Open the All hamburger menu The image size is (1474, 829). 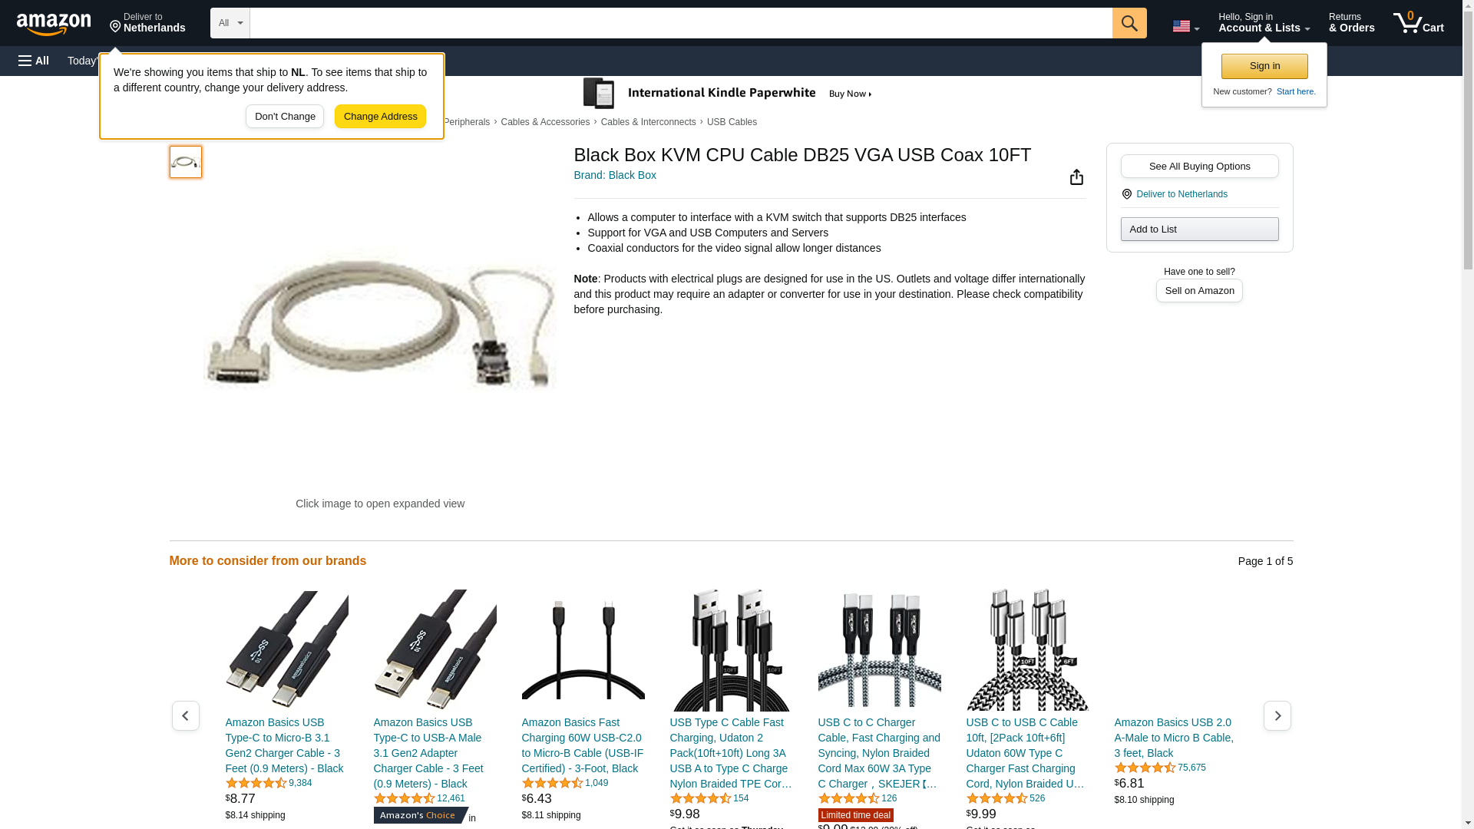(x=34, y=61)
